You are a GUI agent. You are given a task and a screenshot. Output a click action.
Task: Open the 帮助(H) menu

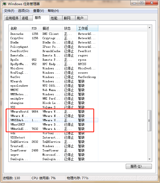(x=53, y=11)
